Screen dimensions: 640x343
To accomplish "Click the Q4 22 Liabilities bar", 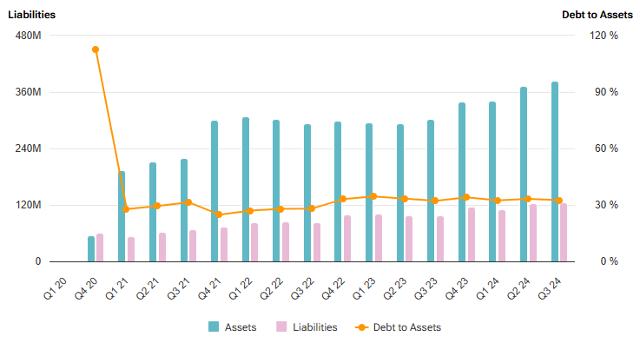I will (x=347, y=239).
